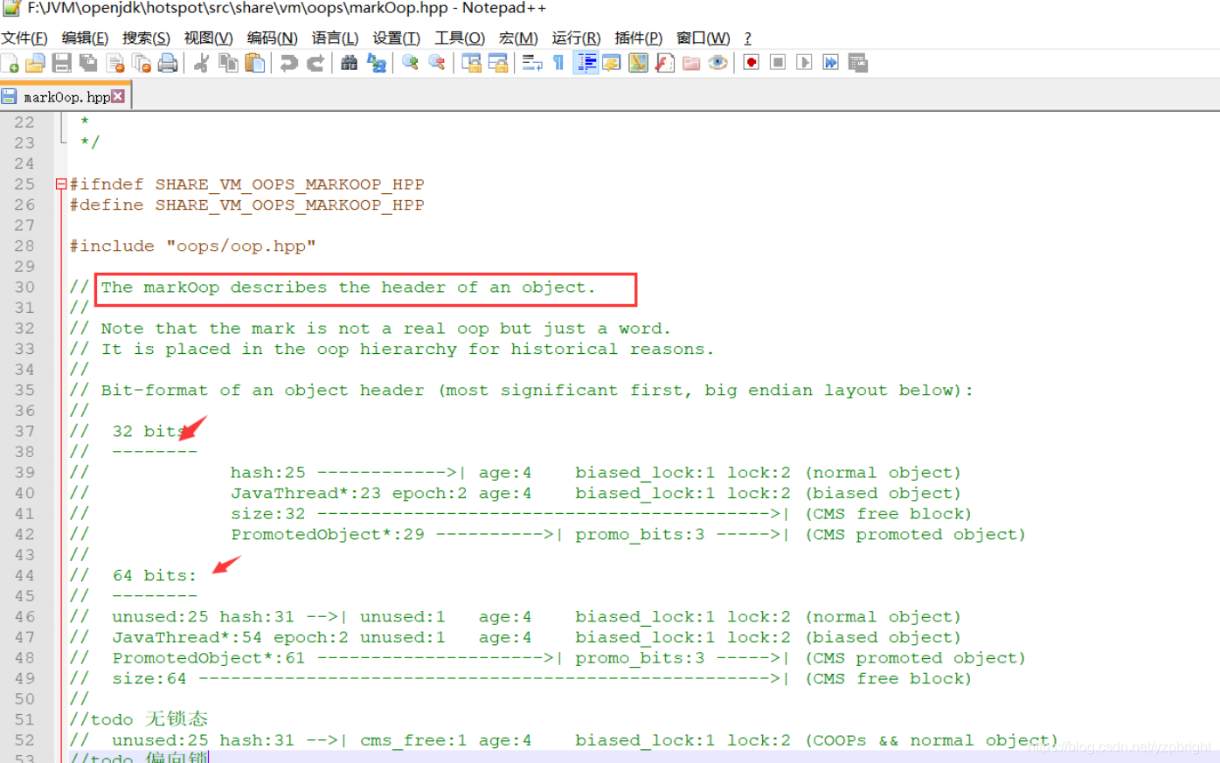Toggle word wrap toolbar button

tap(531, 63)
